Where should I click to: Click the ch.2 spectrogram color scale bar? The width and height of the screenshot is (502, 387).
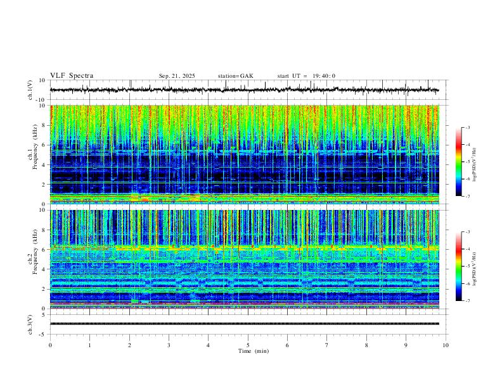(459, 266)
